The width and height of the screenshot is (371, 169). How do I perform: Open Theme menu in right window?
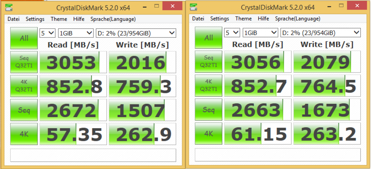(243, 19)
